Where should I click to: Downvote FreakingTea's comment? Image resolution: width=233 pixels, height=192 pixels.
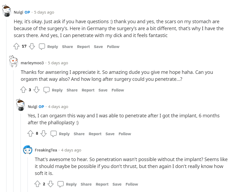pos(51,184)
